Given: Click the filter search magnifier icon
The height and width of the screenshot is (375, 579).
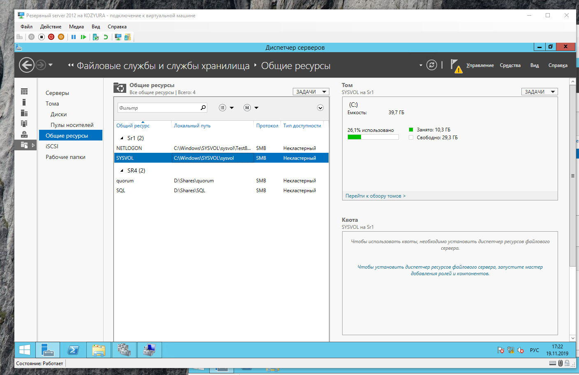Looking at the screenshot, I should pos(203,108).
